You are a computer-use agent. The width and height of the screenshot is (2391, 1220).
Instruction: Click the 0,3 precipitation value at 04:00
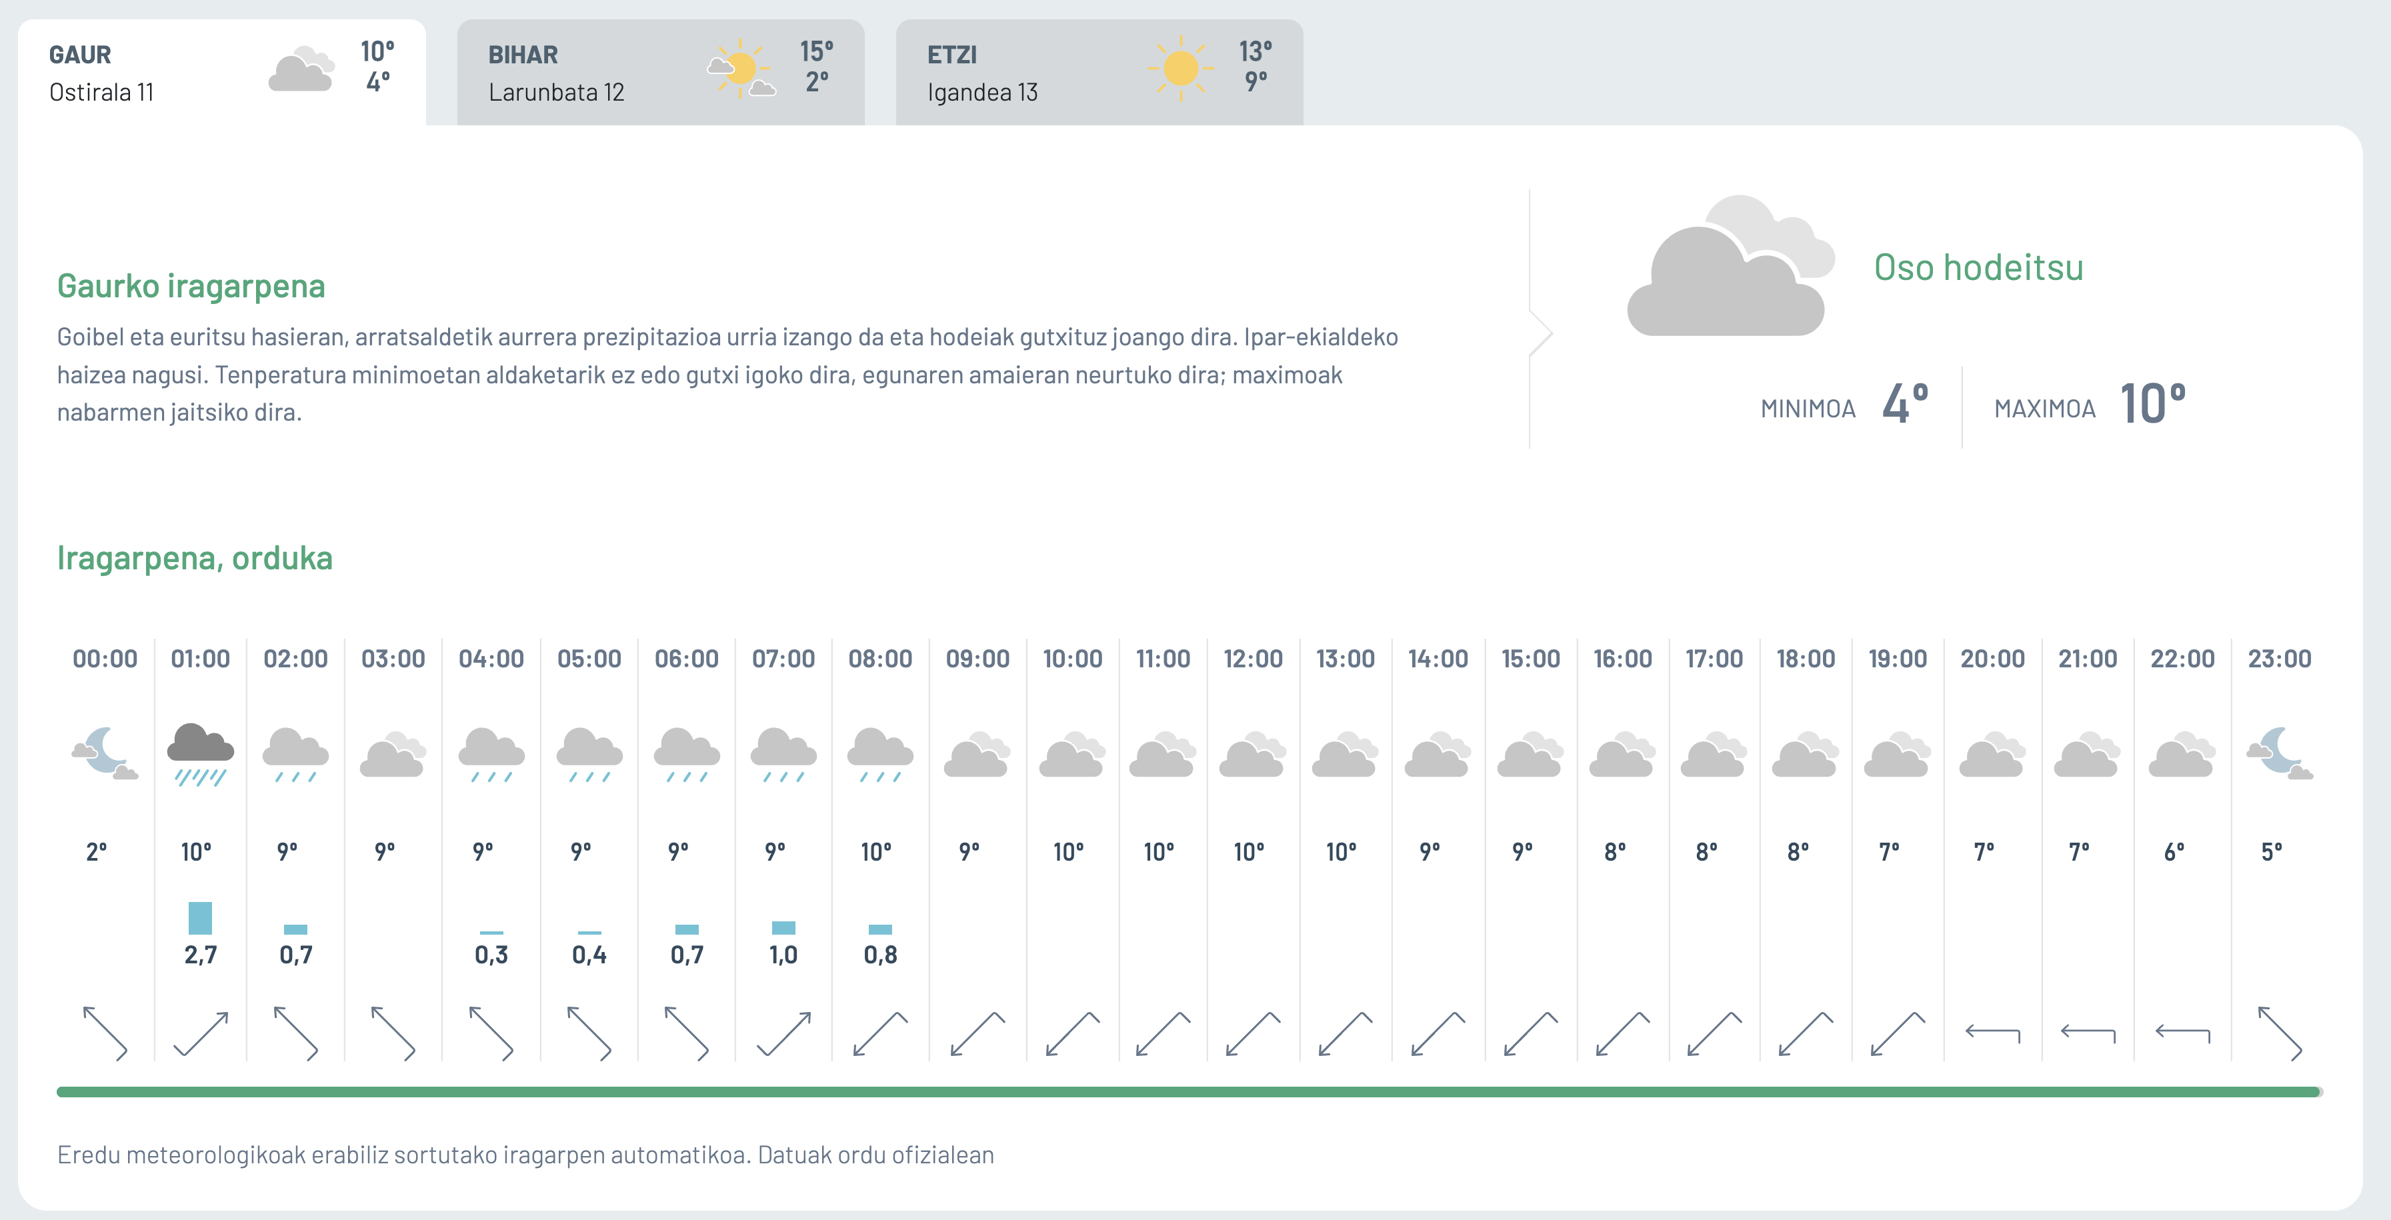click(491, 955)
